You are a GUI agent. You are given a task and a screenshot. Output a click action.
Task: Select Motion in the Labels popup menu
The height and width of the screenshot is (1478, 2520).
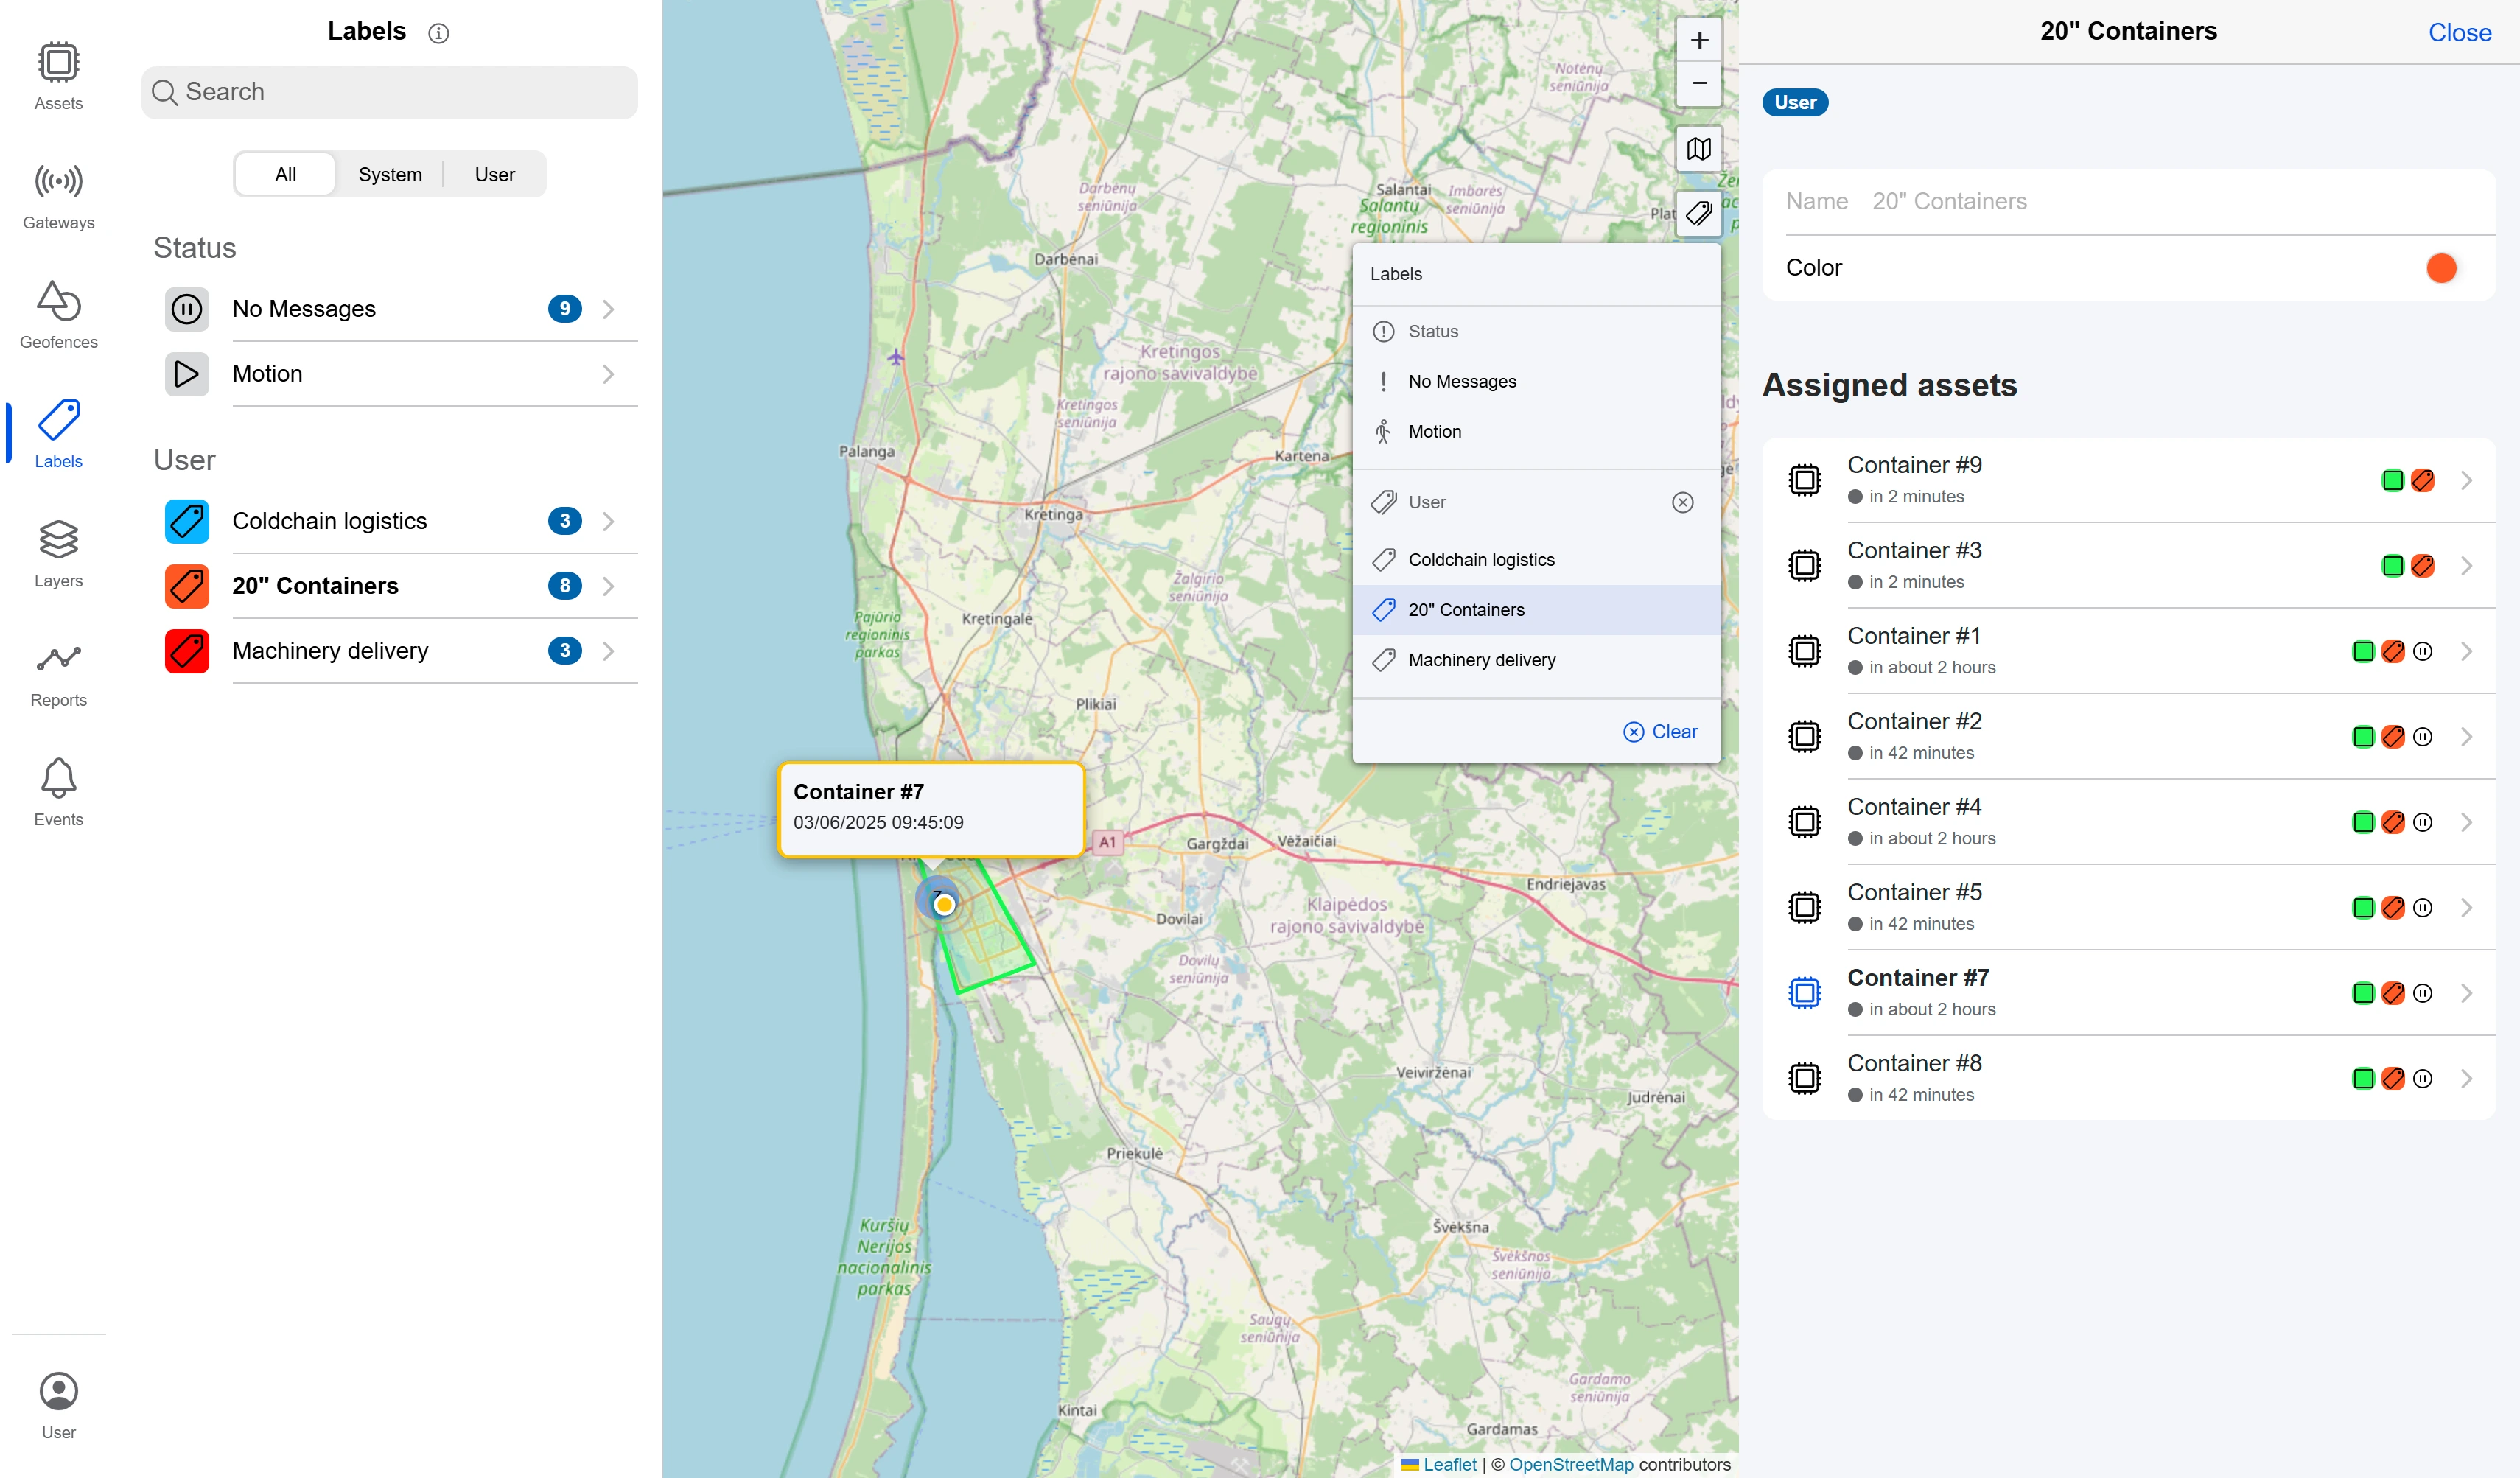pyautogui.click(x=1434, y=432)
